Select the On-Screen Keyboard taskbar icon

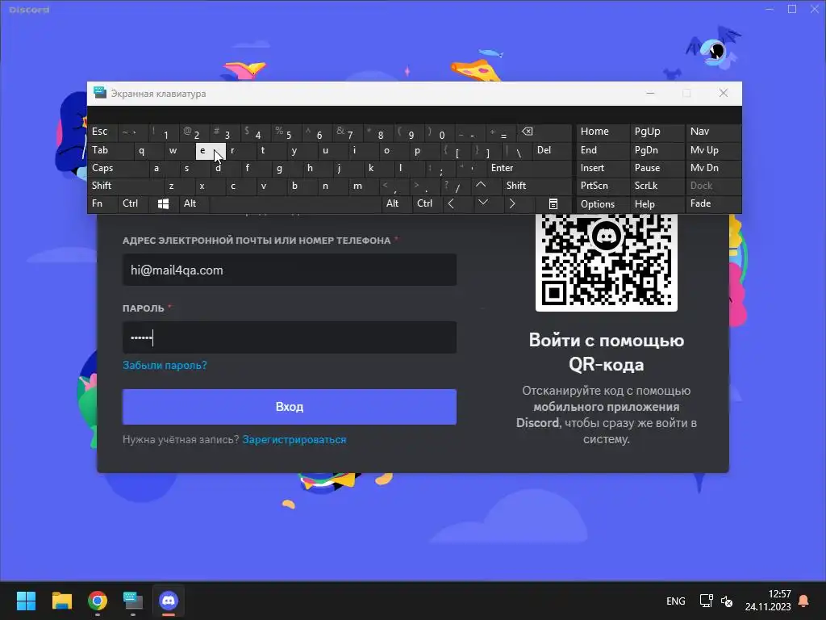pos(133,601)
